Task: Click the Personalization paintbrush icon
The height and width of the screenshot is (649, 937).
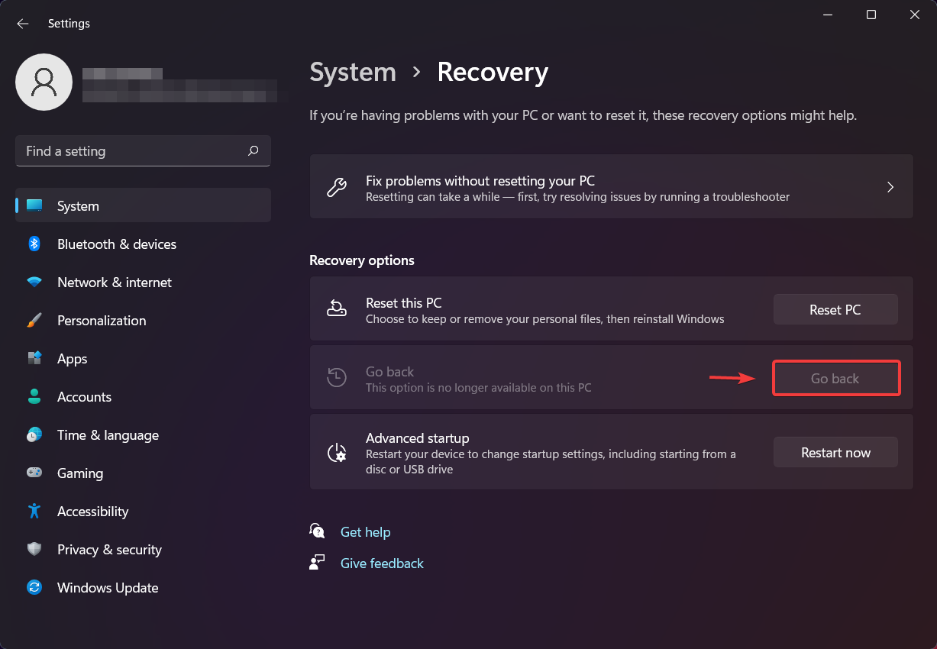Action: [x=34, y=321]
